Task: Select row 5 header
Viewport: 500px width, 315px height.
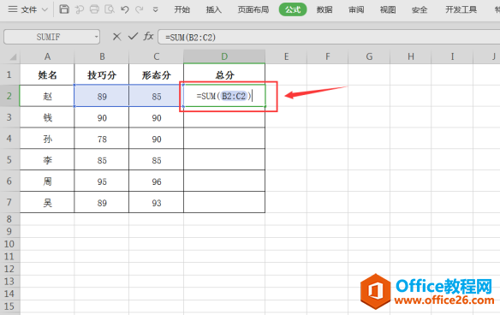Action: pos(9,159)
